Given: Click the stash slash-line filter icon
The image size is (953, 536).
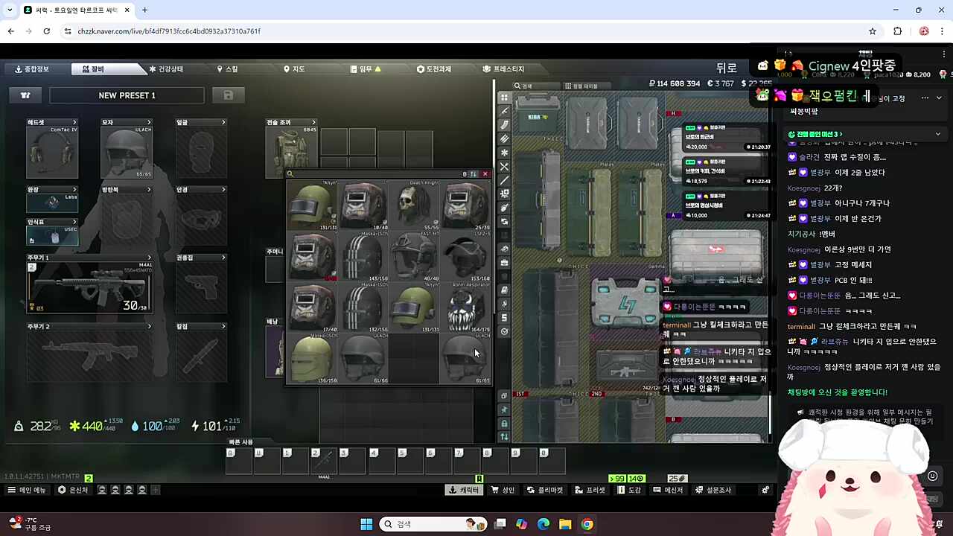Looking at the screenshot, I should (504, 180).
